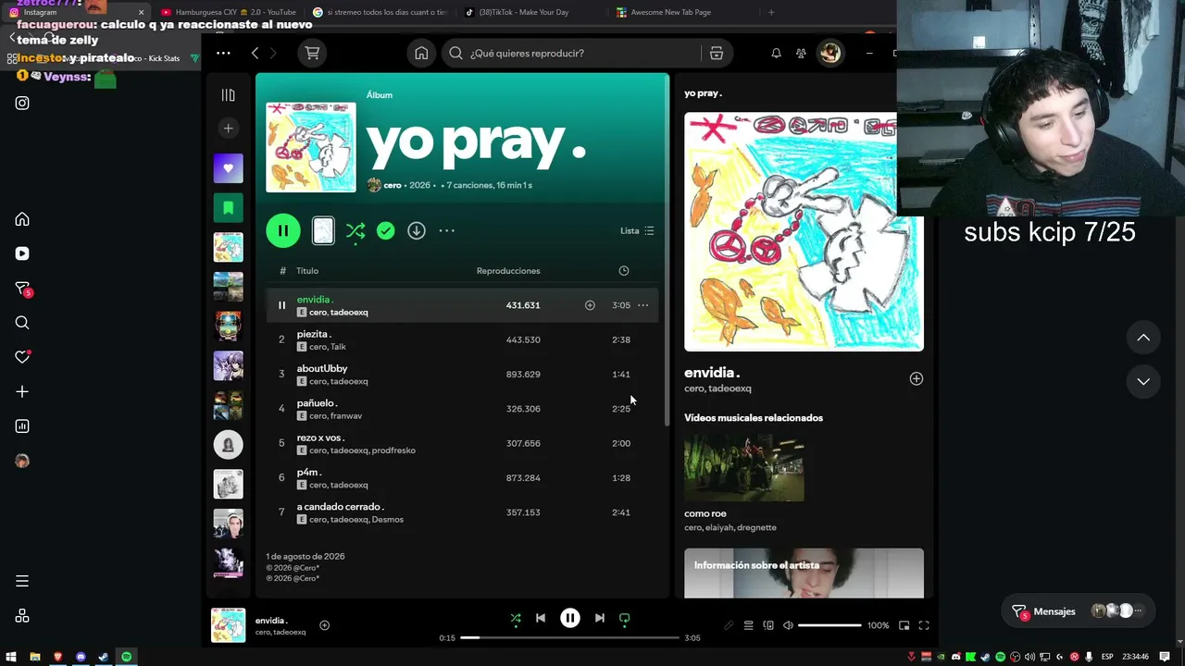Open the 'como roe' related video title
Image resolution: width=1185 pixels, height=666 pixels.
705,513
